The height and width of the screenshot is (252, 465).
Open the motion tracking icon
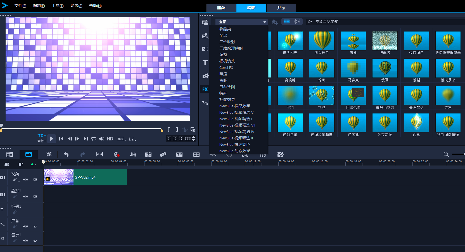coord(163,154)
